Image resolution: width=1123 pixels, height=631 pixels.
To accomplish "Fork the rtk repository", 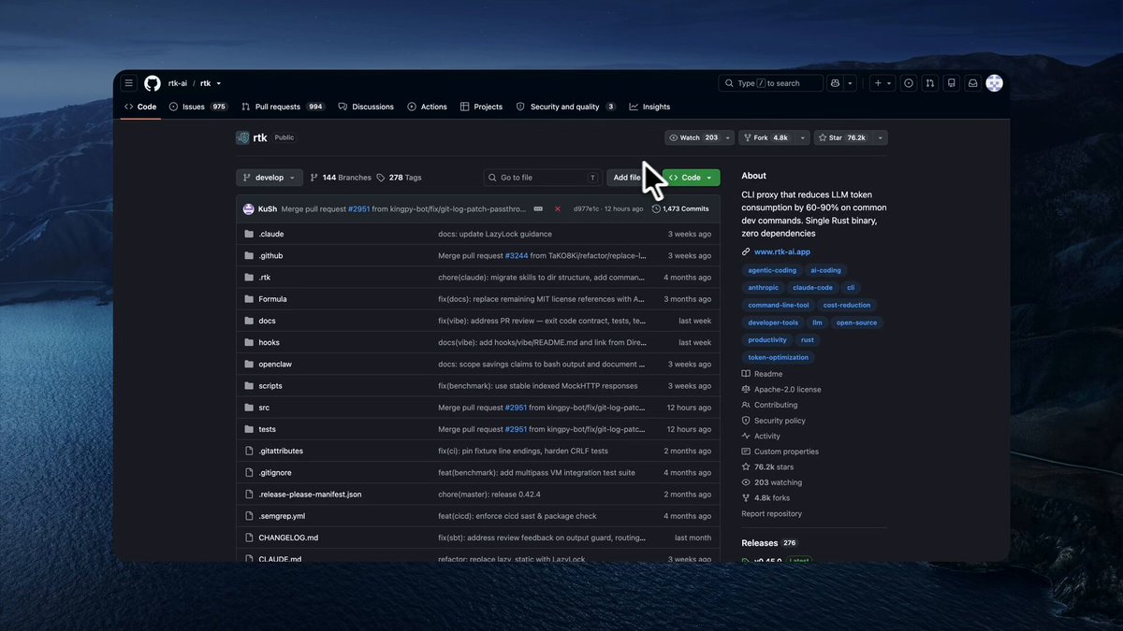I will 766,137.
